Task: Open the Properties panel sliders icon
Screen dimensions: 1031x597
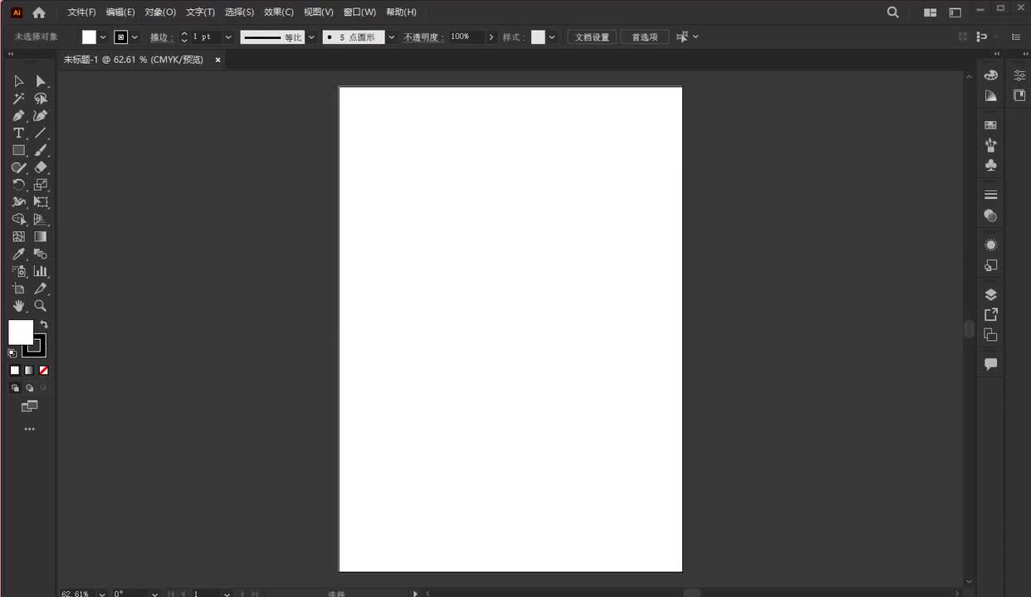Action: (1019, 75)
